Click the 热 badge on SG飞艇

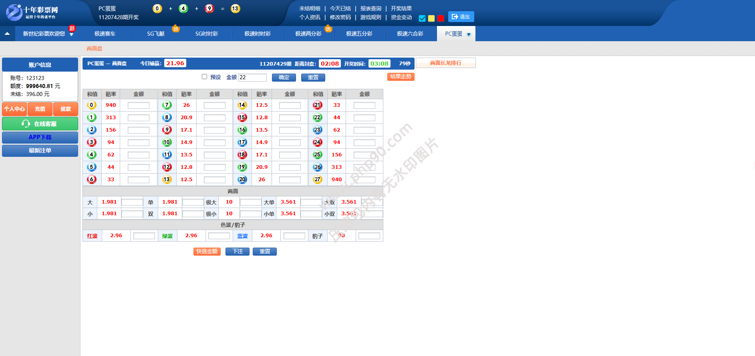[175, 28]
